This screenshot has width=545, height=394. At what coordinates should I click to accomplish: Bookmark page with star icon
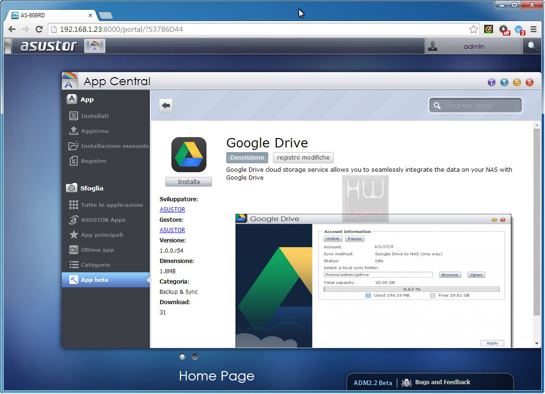473,29
